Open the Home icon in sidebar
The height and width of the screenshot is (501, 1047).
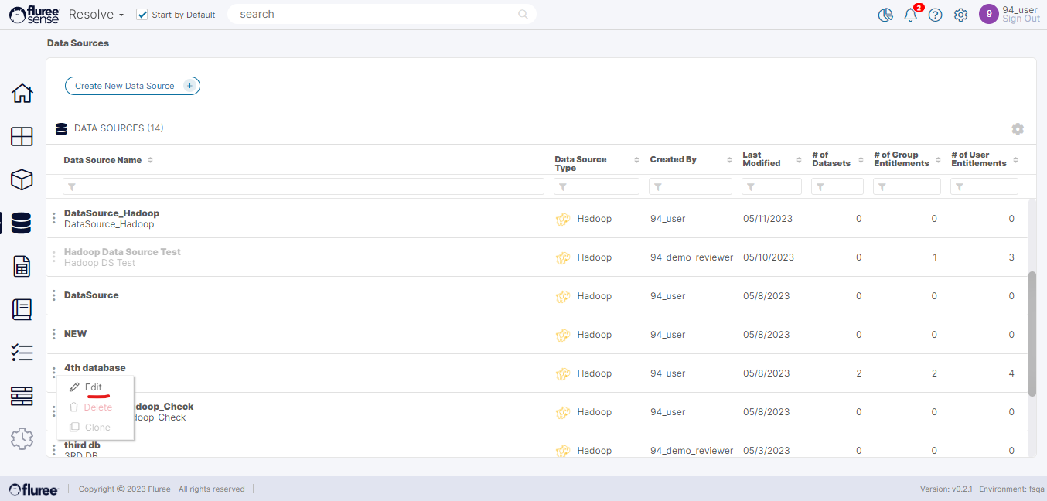click(x=22, y=94)
